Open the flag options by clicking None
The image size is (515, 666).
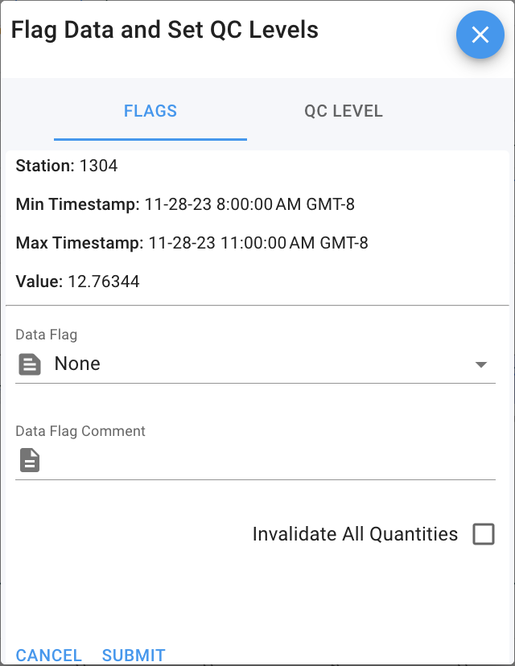tap(76, 364)
